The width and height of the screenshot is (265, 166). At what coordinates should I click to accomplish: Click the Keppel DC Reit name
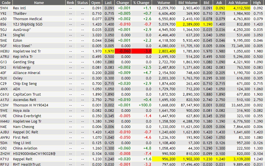point(26,132)
